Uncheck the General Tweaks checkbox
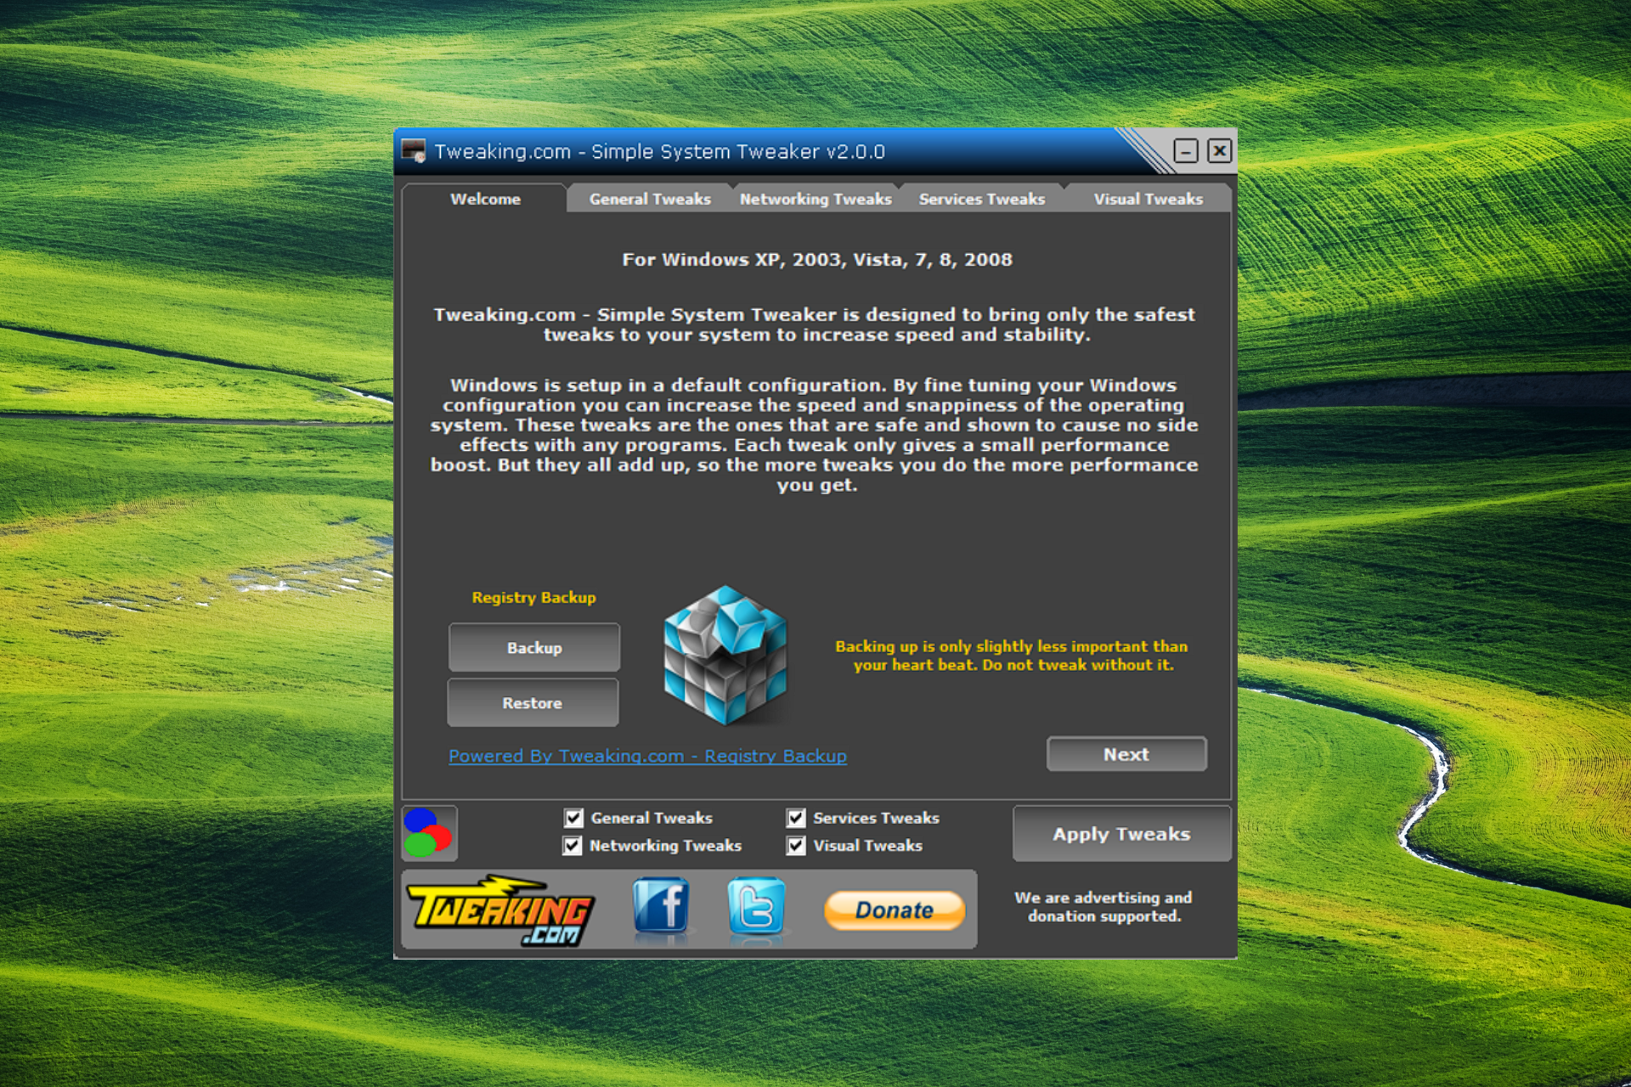This screenshot has width=1631, height=1087. coord(574,818)
